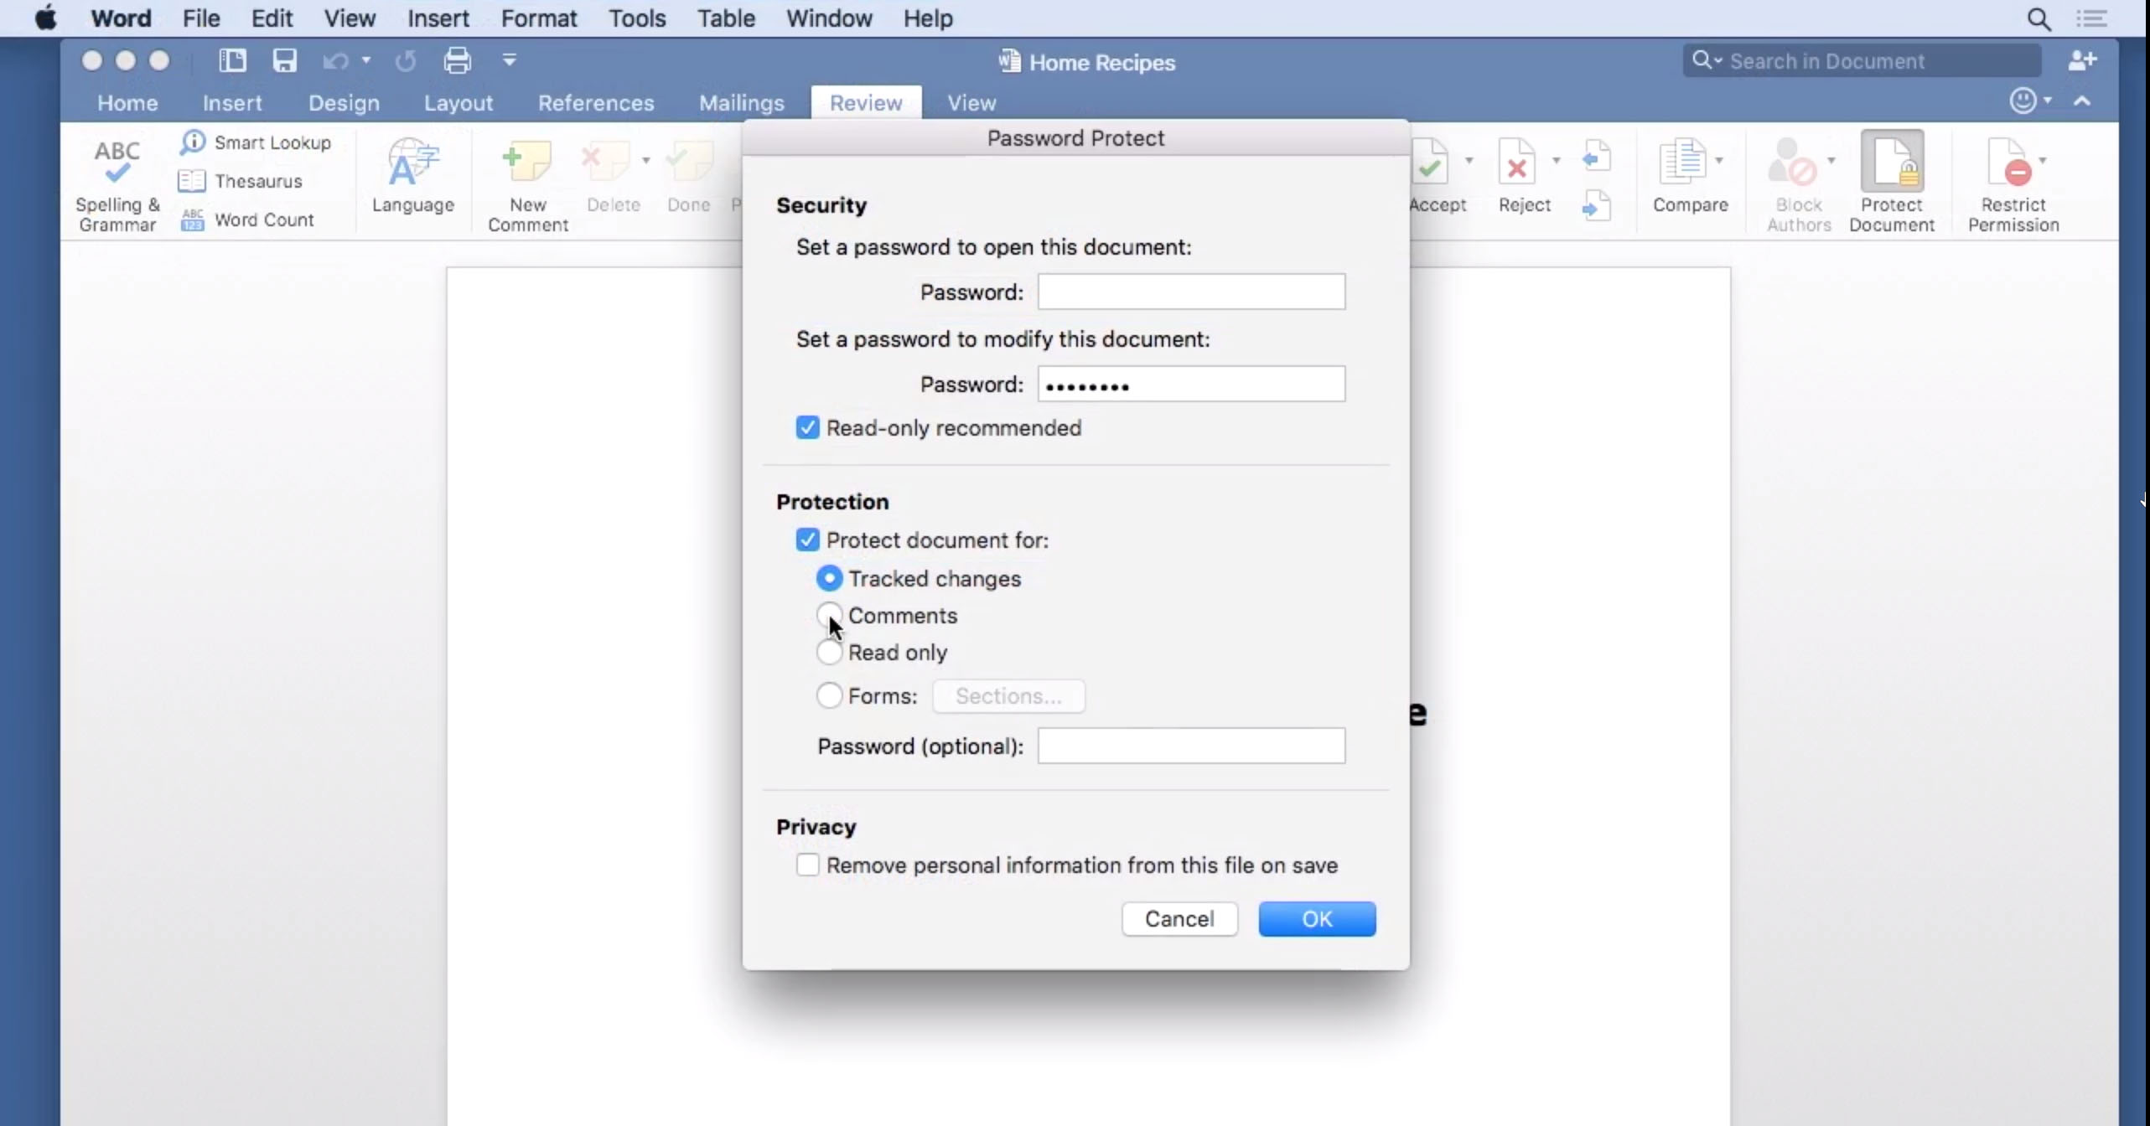Go to the next change
This screenshot has height=1126, width=2150.
(x=1597, y=205)
